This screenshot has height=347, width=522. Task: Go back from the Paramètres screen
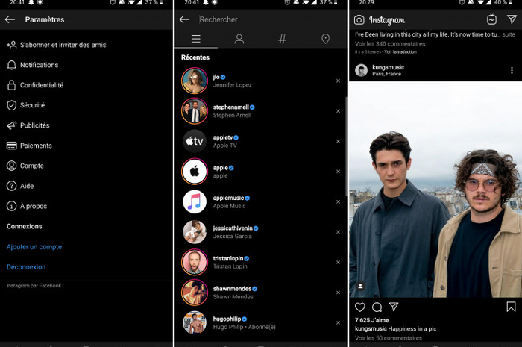pos(10,19)
